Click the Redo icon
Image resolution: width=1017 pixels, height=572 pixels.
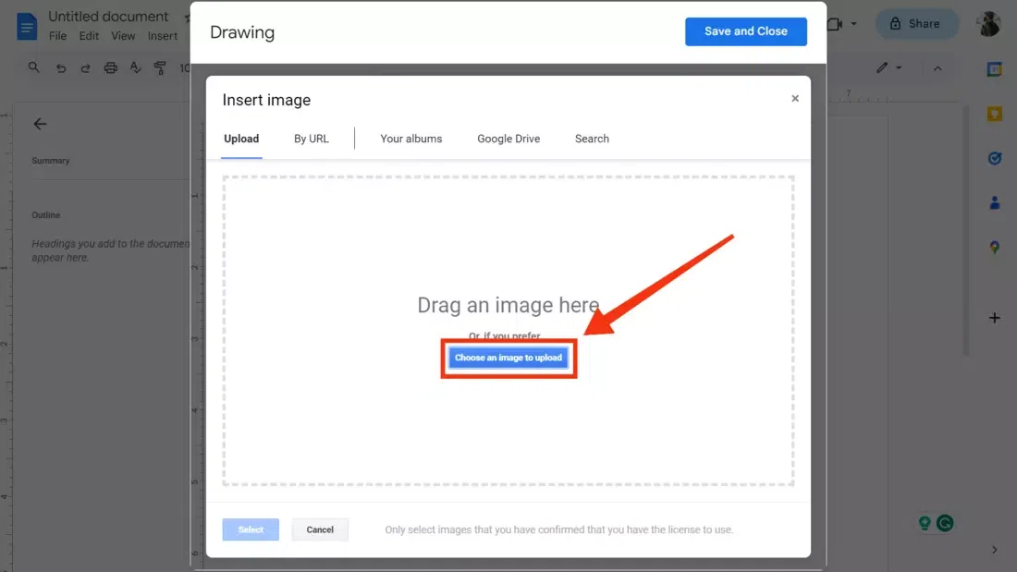pyautogui.click(x=85, y=68)
